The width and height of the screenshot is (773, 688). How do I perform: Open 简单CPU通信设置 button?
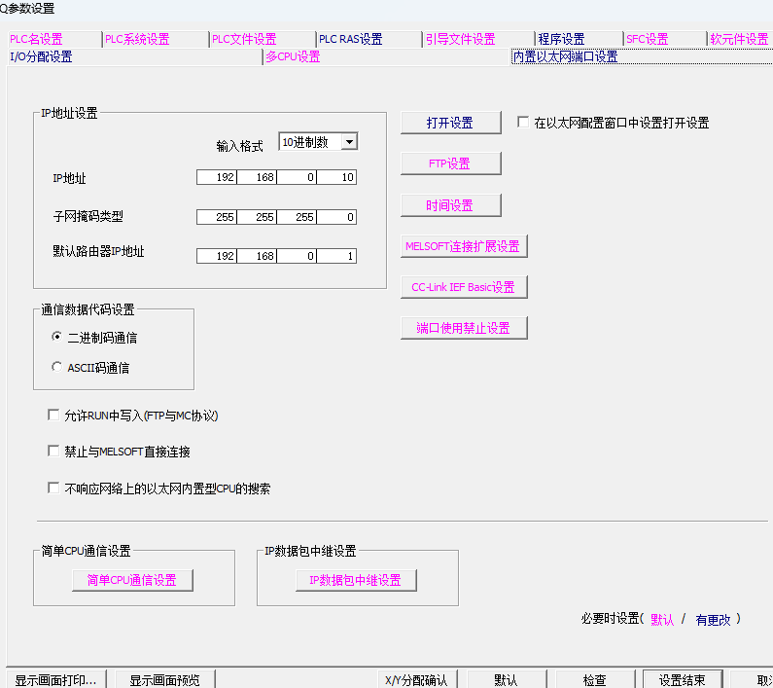click(x=132, y=580)
